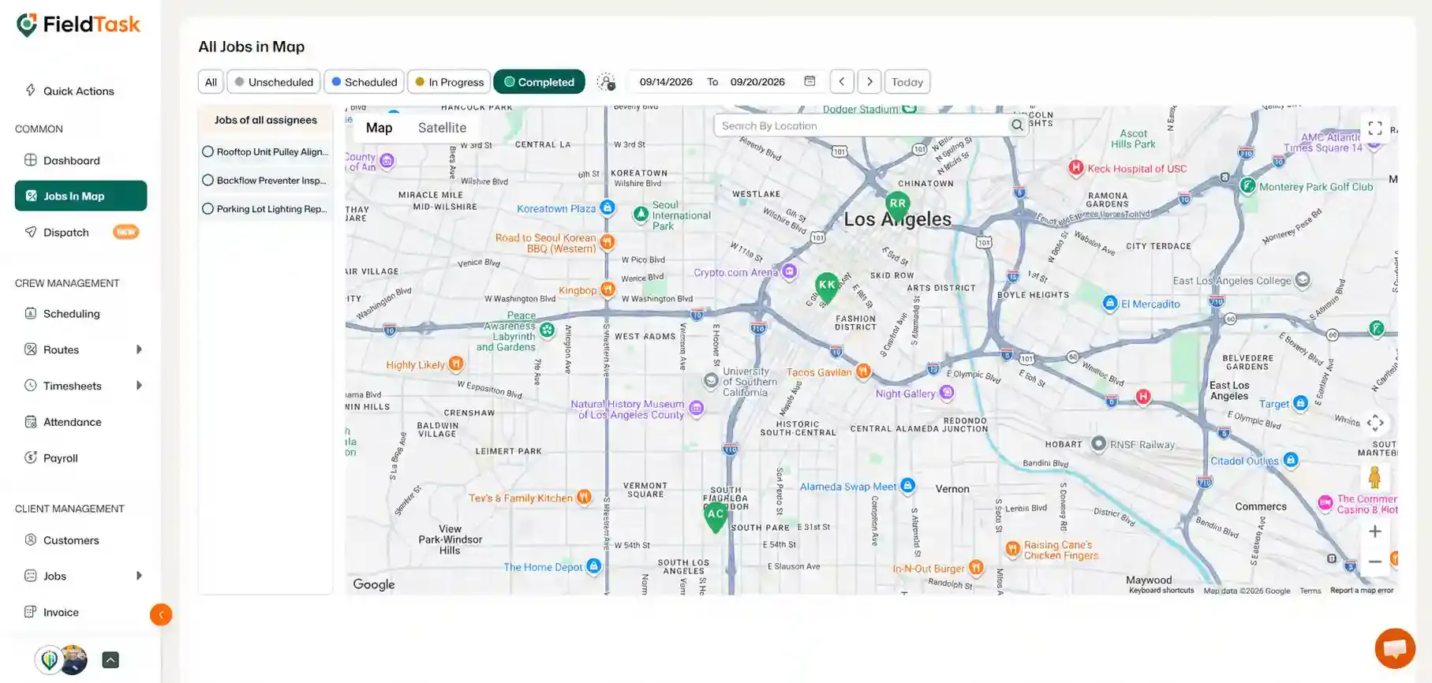
Task: Click Crypto.com Arena map label
Action: coord(735,272)
